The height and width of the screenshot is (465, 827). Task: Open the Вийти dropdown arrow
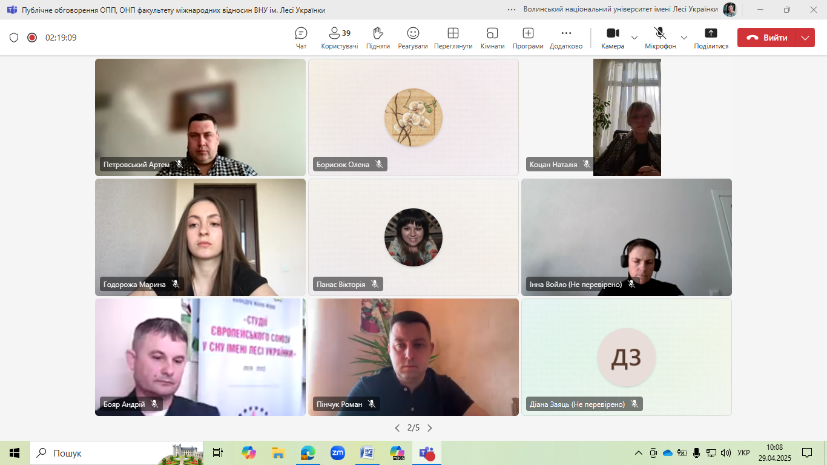pyautogui.click(x=805, y=37)
